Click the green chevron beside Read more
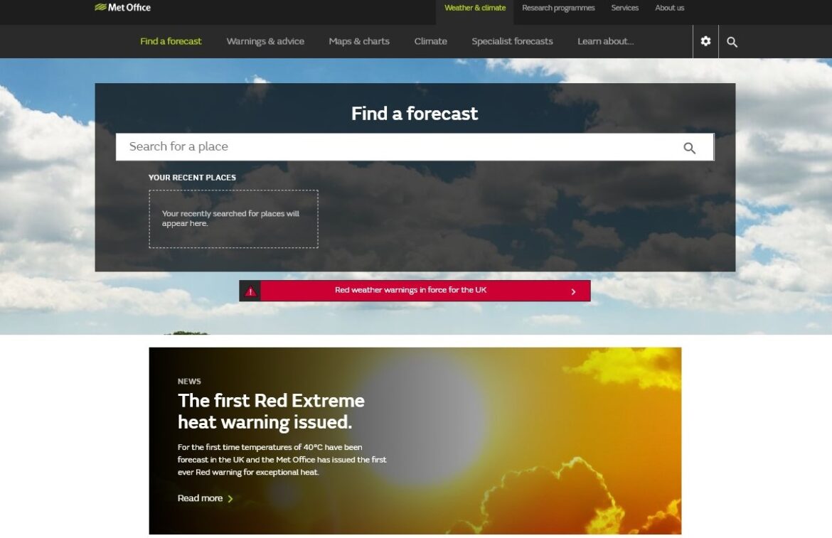Image resolution: width=832 pixels, height=538 pixels. click(230, 499)
